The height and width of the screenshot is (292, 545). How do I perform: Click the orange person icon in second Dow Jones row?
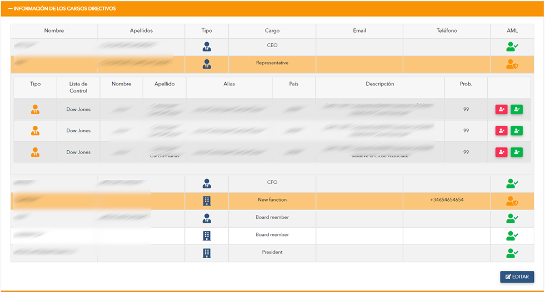point(35,131)
